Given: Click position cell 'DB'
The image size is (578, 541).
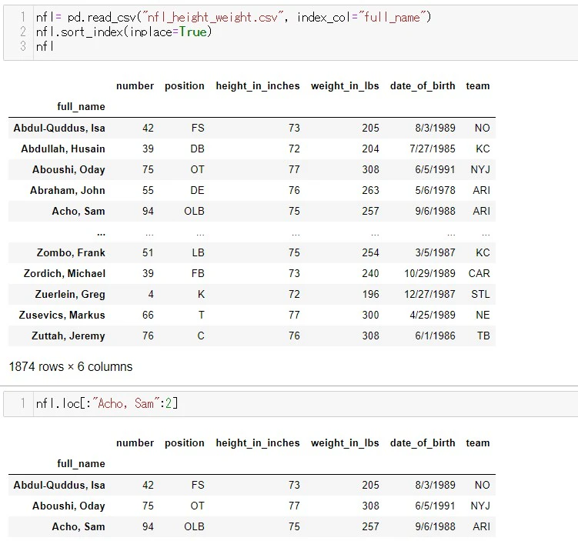Looking at the screenshot, I should [x=197, y=149].
